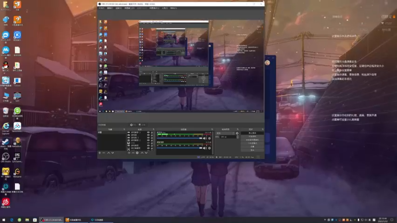Viewport: 397px width, 223px height.
Task: Open NetEase Cloud Music desktop icon
Action: [x=5, y=203]
